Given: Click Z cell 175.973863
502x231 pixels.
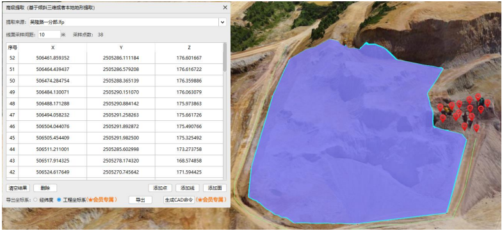Looking at the screenshot, I should click(190, 104).
